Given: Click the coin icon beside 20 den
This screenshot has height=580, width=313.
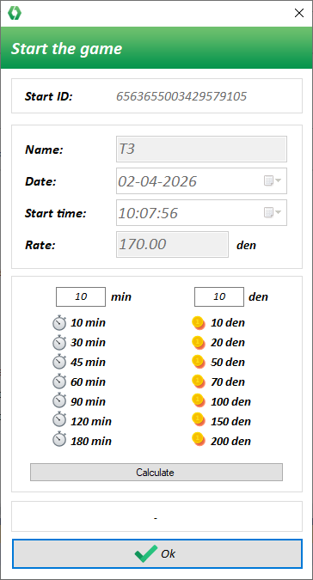Looking at the screenshot, I should pos(199,342).
